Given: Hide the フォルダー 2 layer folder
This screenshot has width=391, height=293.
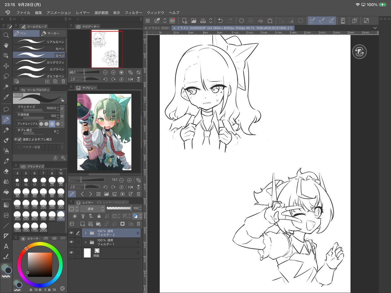Looking at the screenshot, I should point(71,233).
